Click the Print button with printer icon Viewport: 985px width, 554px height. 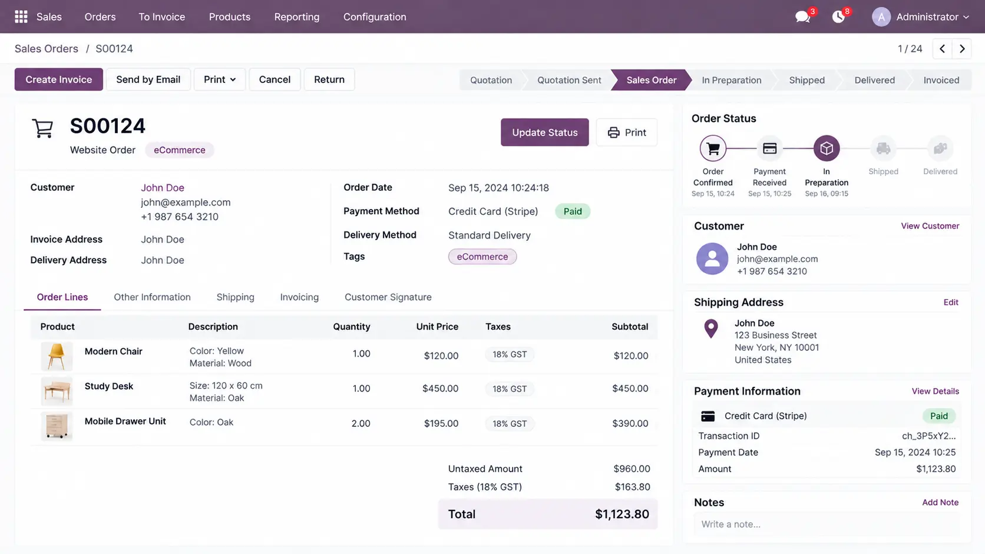pos(627,132)
